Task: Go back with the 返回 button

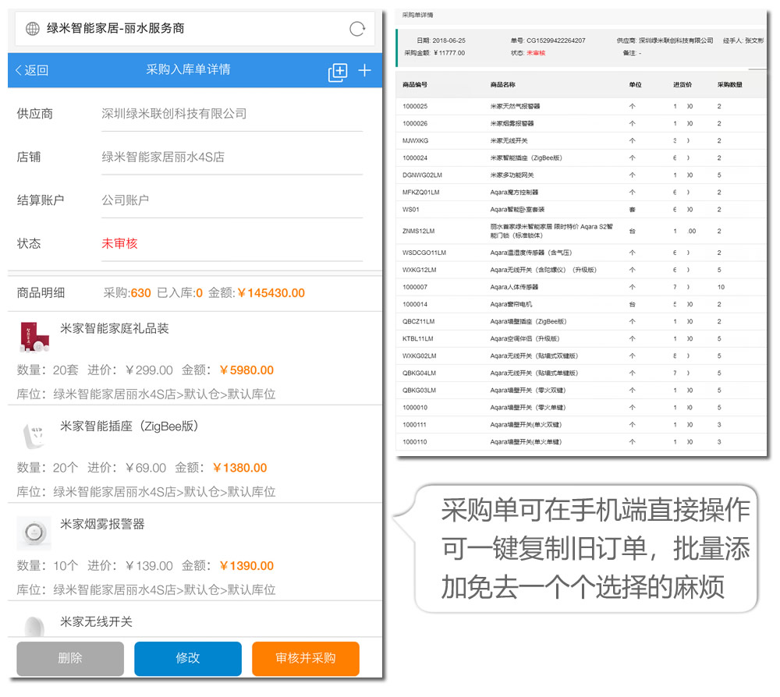Action: (31, 70)
